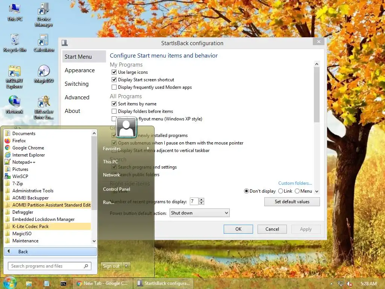Click the programs list scrollbar thumb
This screenshot has width=385, height=289.
[x=94, y=173]
